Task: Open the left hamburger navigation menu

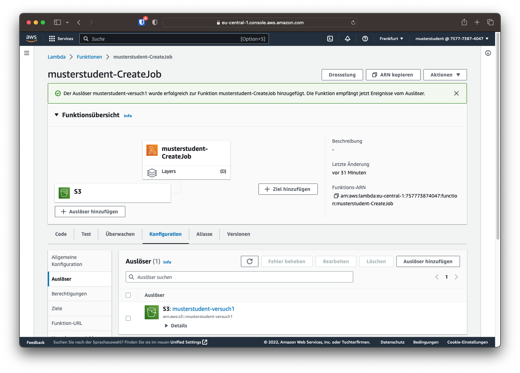Action: tap(27, 53)
